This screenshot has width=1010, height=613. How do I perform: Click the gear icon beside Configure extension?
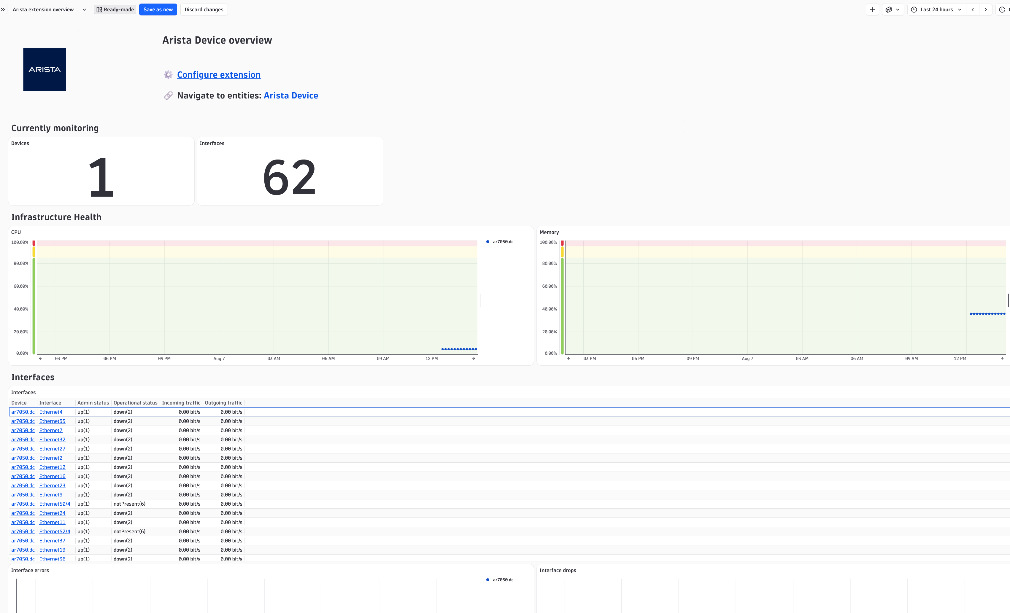(x=168, y=74)
